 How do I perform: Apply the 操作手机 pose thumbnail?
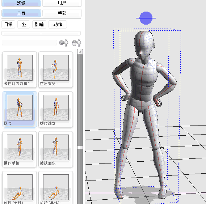pyautogui.click(x=20, y=149)
